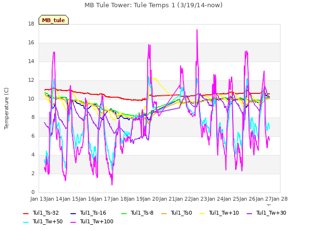
Task: Click the orange Tul1_Ts0 legend swatch
Action: 164,213
